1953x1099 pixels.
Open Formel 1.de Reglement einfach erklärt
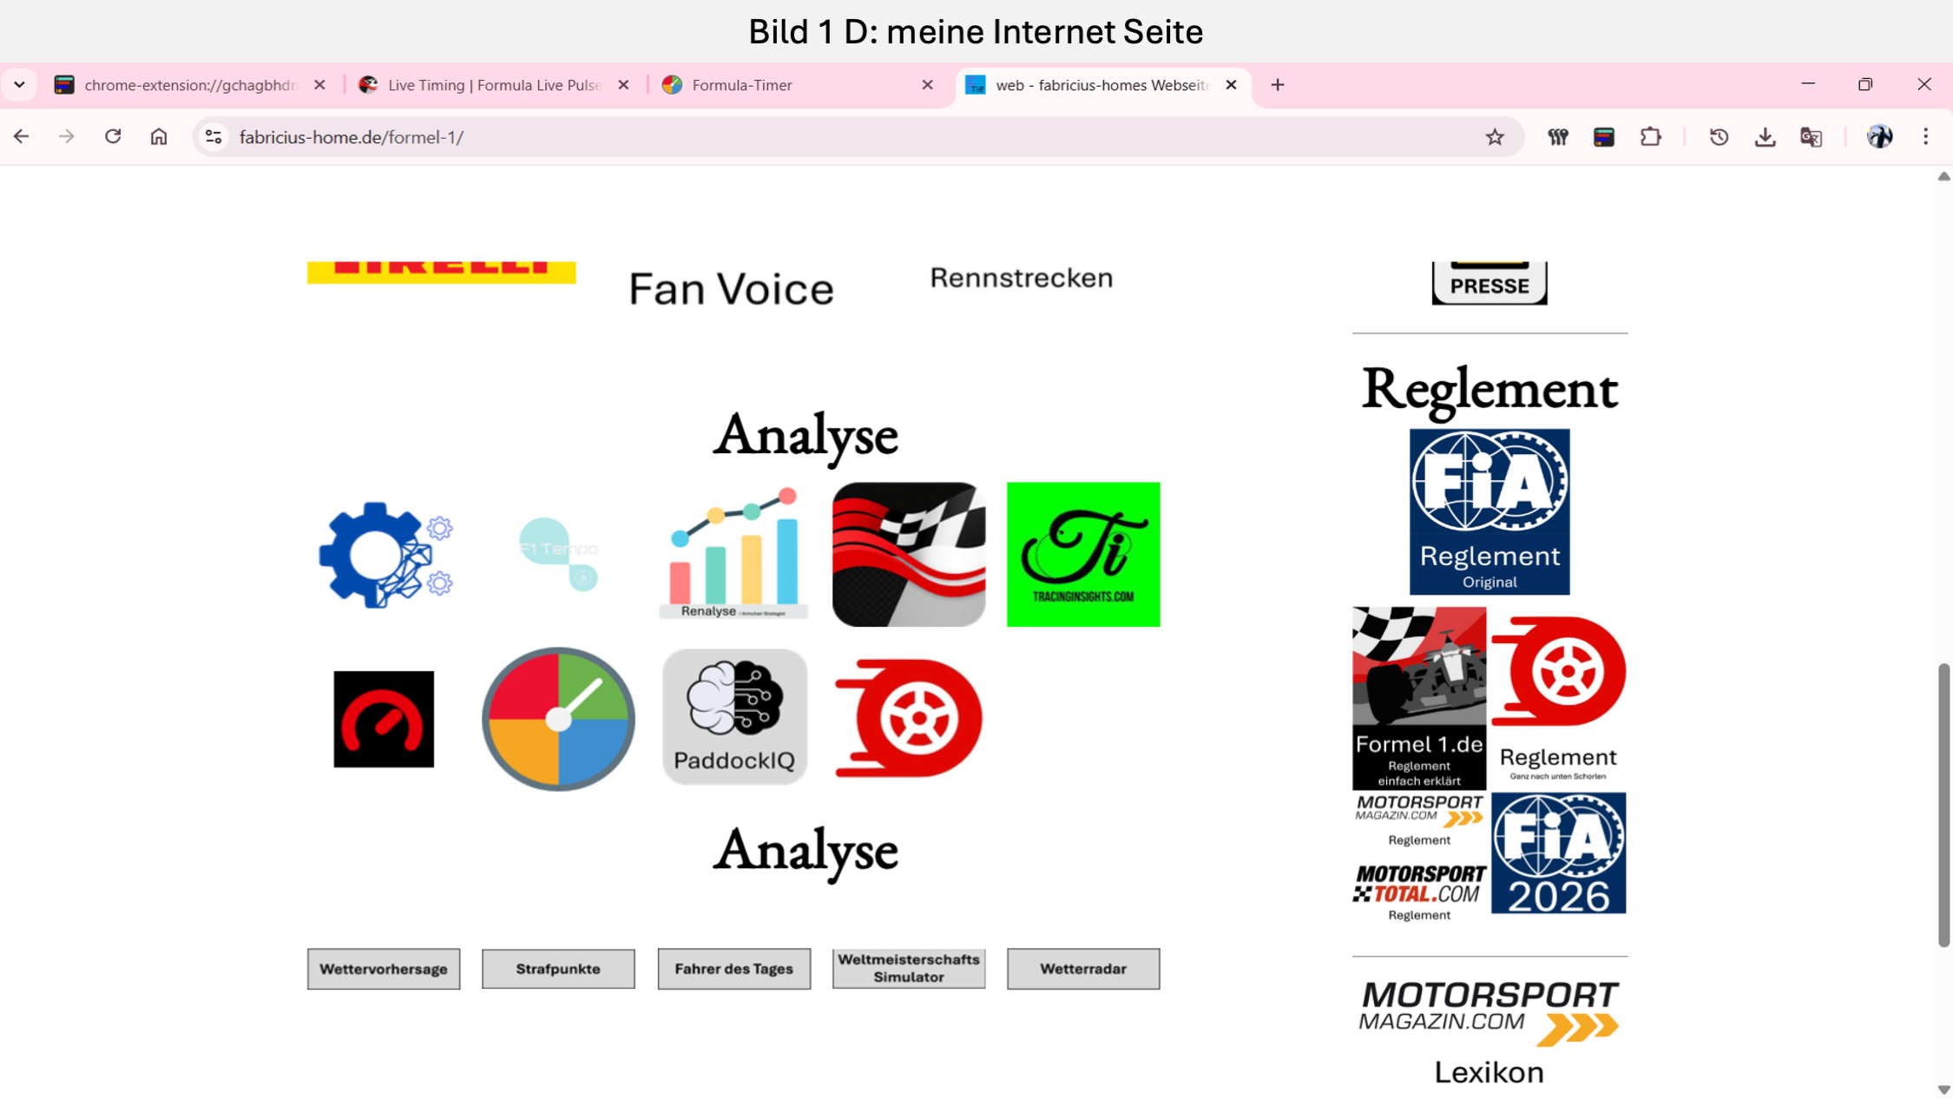1418,698
